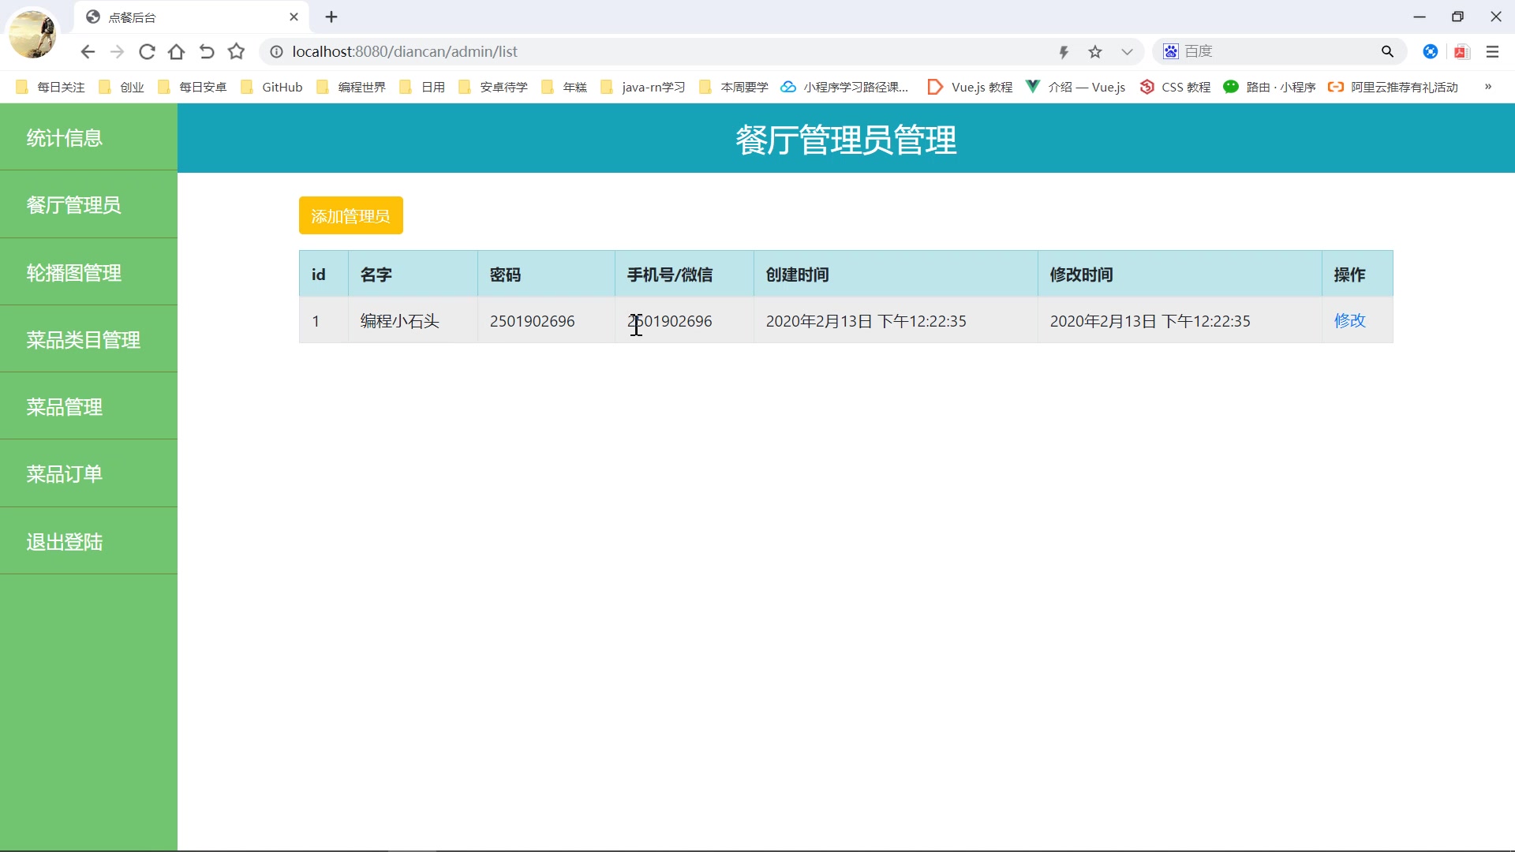Click the favorites star outline icon
The image size is (1515, 852).
coord(236,52)
